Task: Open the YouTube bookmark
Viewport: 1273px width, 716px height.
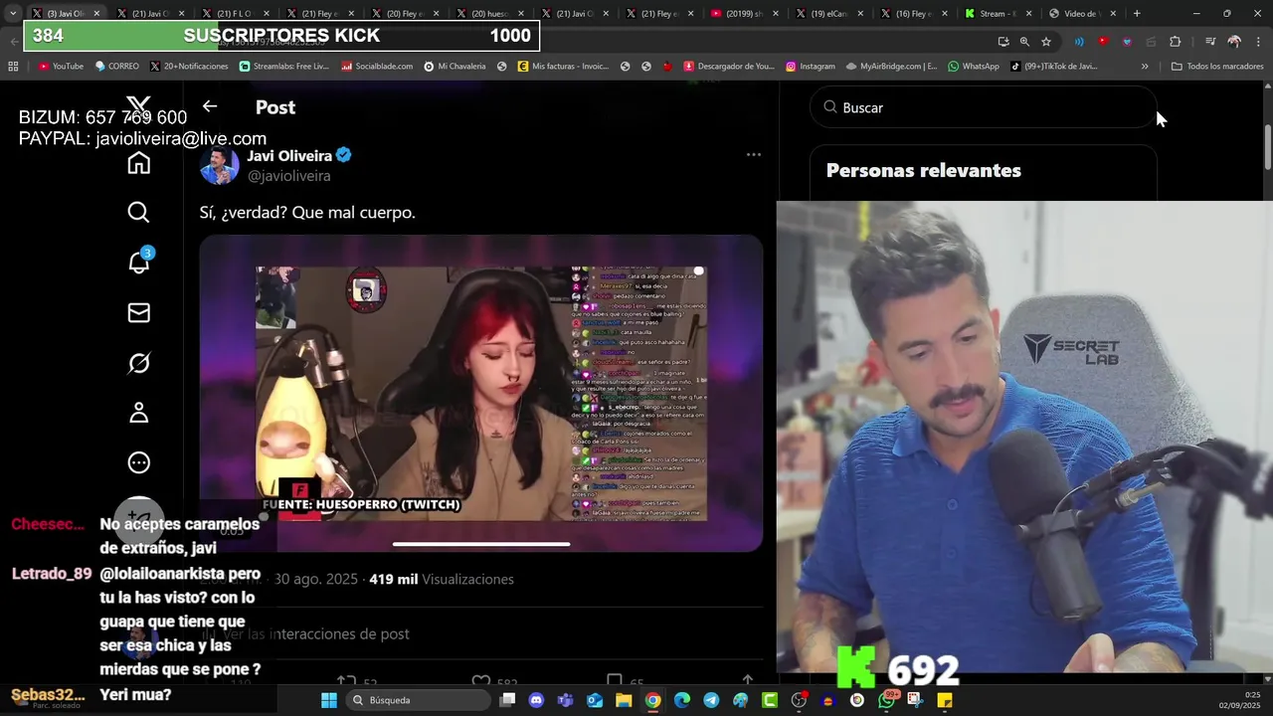Action: point(61,67)
